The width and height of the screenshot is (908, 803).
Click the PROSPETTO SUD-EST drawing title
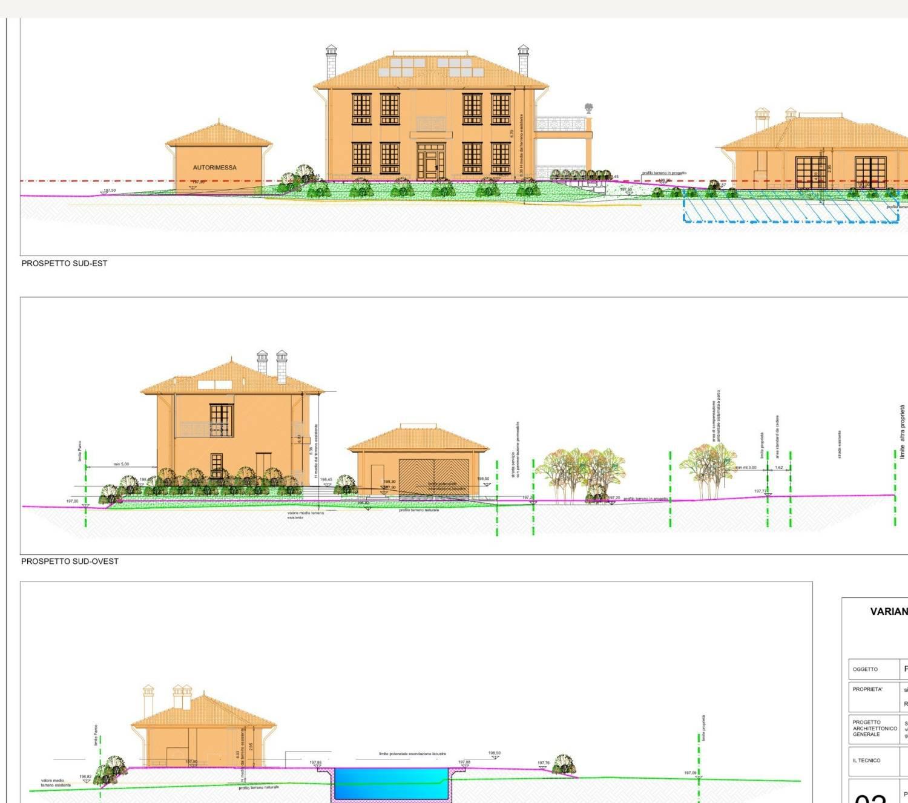click(x=64, y=263)
